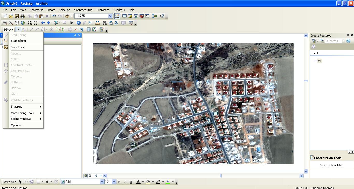The width and height of the screenshot is (354, 189).
Task: Zoom to Full Extent globe
Action: [23, 23]
